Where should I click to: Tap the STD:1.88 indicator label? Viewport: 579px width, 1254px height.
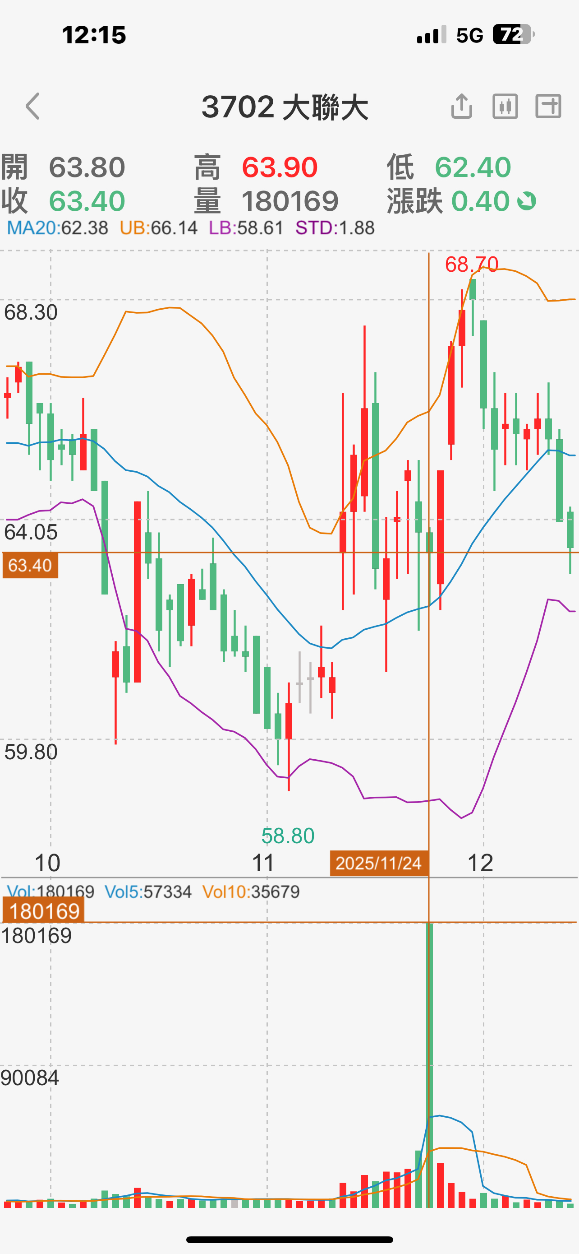pyautogui.click(x=335, y=228)
